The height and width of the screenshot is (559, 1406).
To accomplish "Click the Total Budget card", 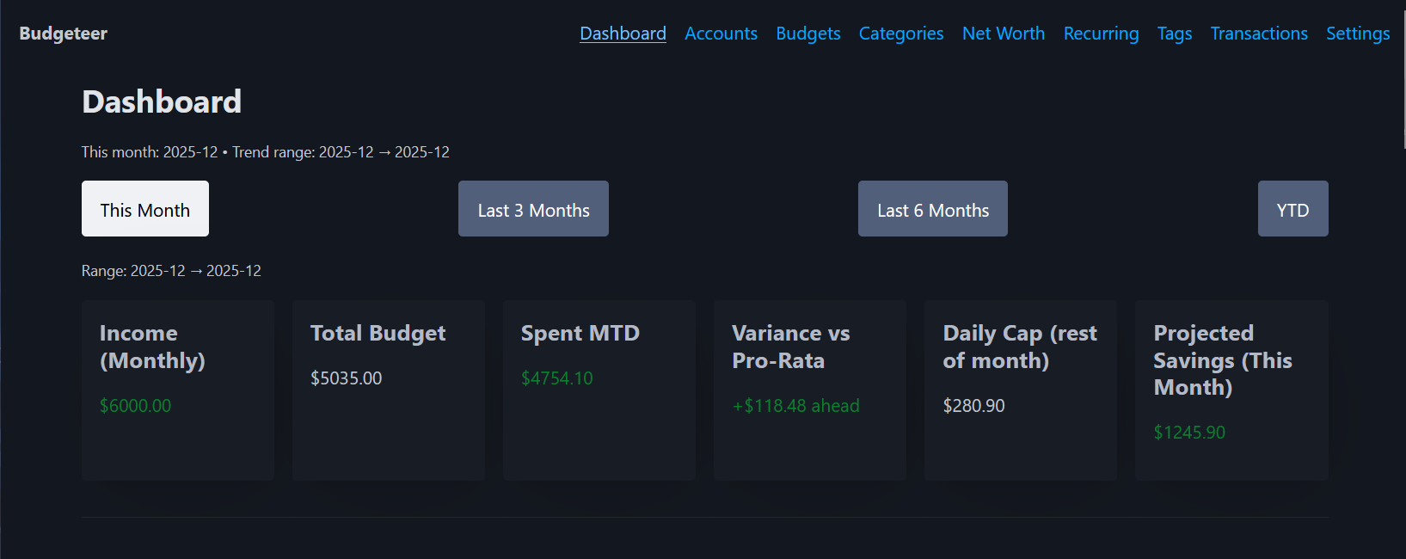I will 388,390.
